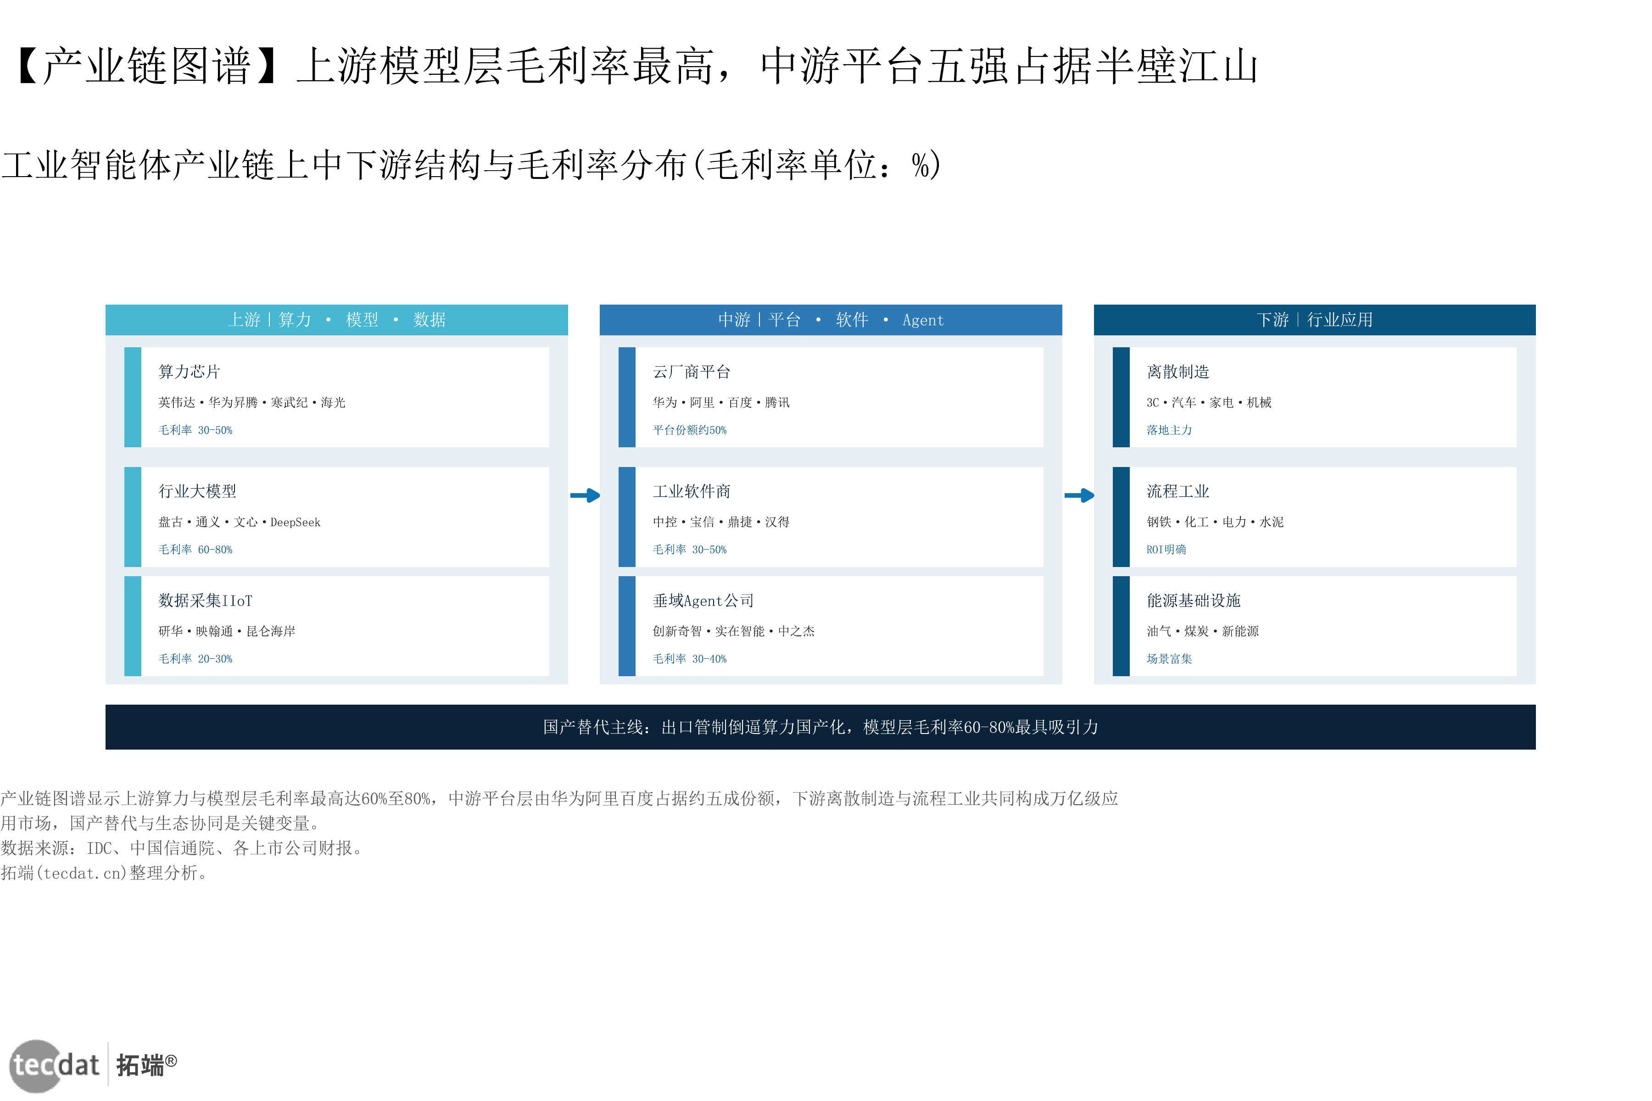Click 油气·煤炭·新能源 industry list
Screen dimensions: 1652x1101
[1202, 631]
